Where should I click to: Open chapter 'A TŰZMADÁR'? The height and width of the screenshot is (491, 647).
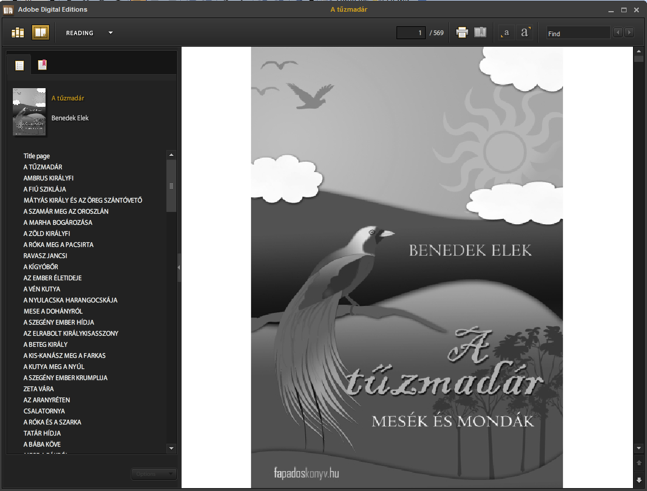tap(43, 167)
